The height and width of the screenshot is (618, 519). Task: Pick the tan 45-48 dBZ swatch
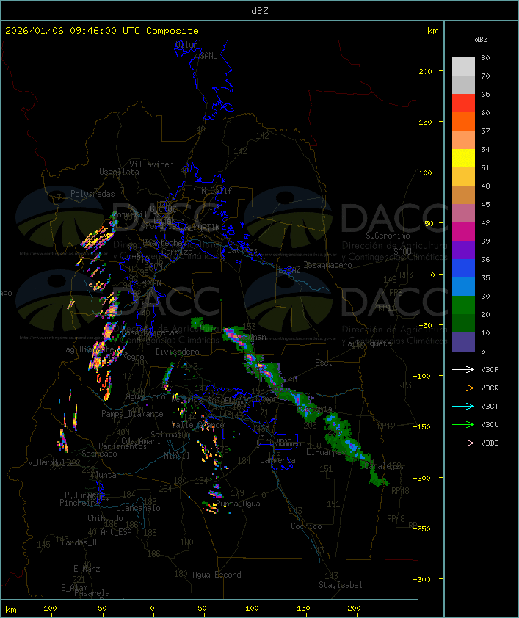(x=463, y=195)
